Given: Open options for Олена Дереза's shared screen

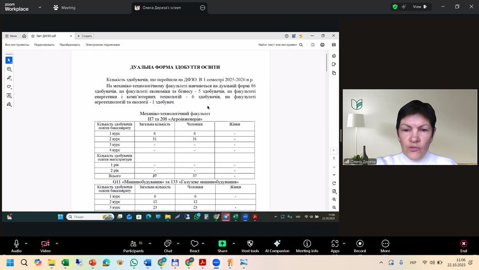Looking at the screenshot, I should click(x=202, y=8).
